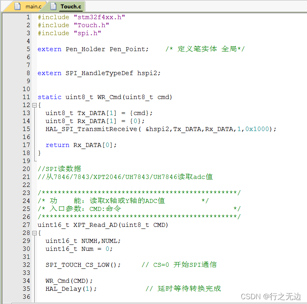Screen dimensions: 307x304
Task: Click the HAL_SPI_TransmitReceive call
Action: pyautogui.click(x=161, y=129)
